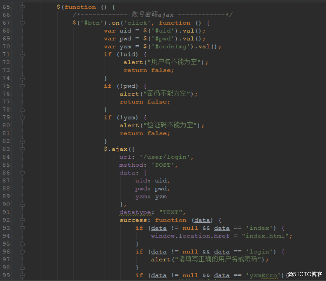
Task: Click line number 65 in the gutter
Action: tap(6, 7)
